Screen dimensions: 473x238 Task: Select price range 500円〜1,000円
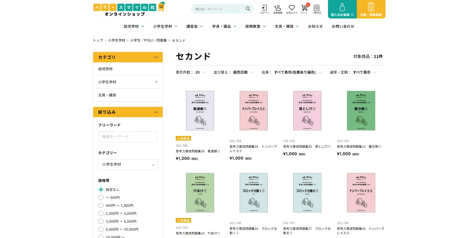tap(101, 205)
